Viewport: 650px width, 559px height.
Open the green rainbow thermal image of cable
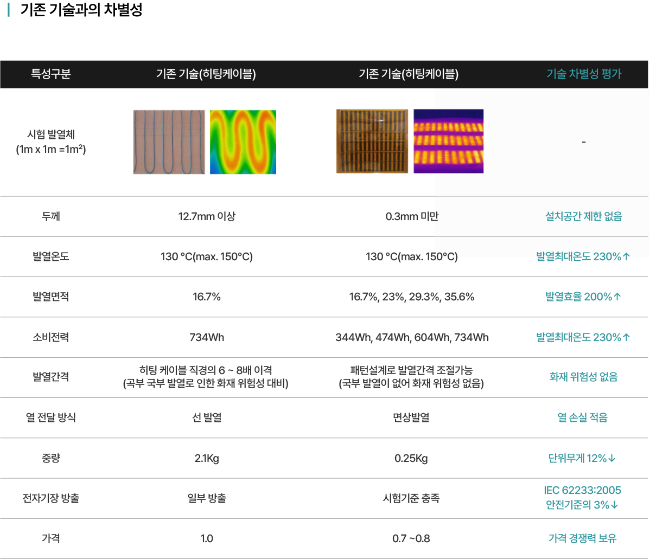tap(243, 142)
